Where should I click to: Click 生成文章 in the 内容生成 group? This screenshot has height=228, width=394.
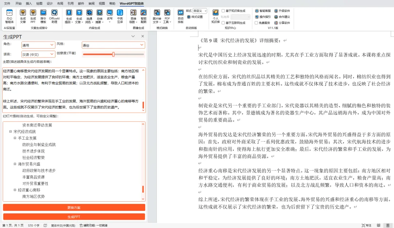coord(79,16)
